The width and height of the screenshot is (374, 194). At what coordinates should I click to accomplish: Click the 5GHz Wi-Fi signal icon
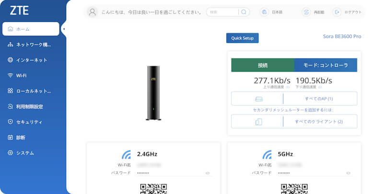point(267,154)
